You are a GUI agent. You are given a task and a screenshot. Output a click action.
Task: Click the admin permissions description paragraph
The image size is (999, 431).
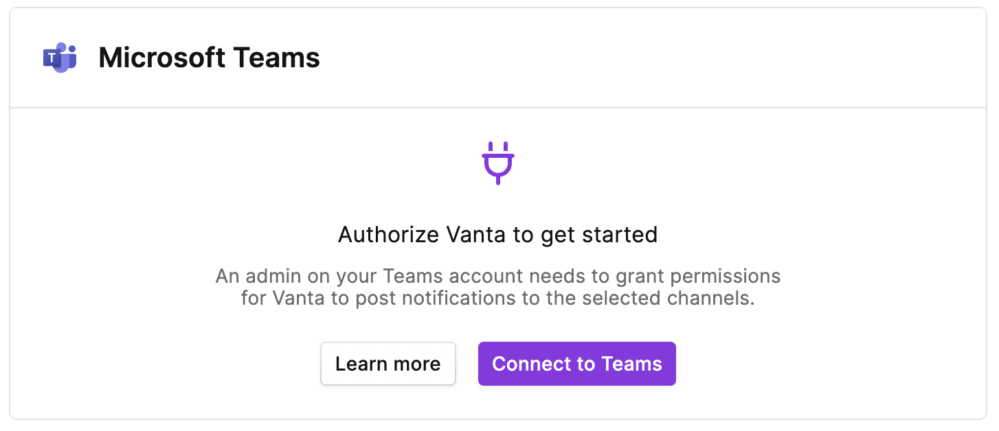(498, 288)
